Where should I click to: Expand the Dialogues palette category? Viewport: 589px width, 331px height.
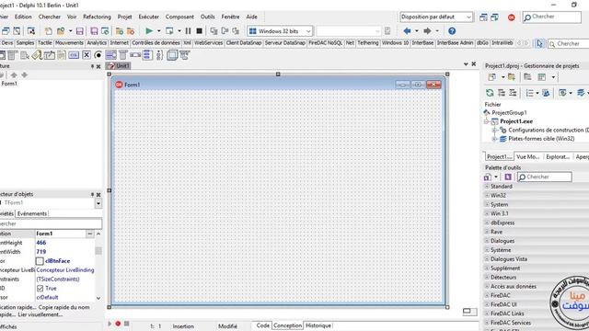pyautogui.click(x=487, y=241)
